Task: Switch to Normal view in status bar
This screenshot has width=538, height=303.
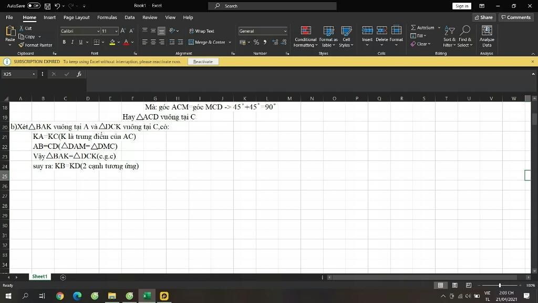Action: tap(441, 285)
